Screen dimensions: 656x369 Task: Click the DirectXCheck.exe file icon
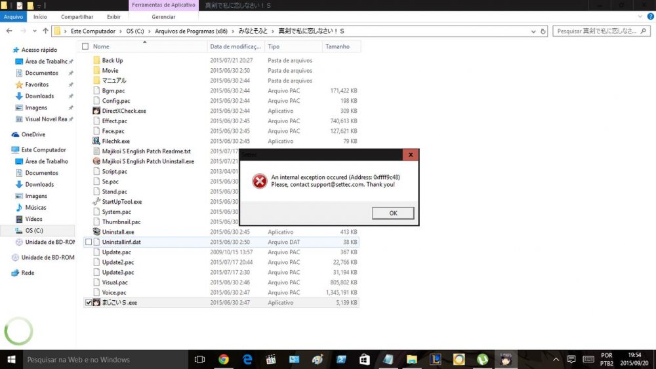click(96, 111)
